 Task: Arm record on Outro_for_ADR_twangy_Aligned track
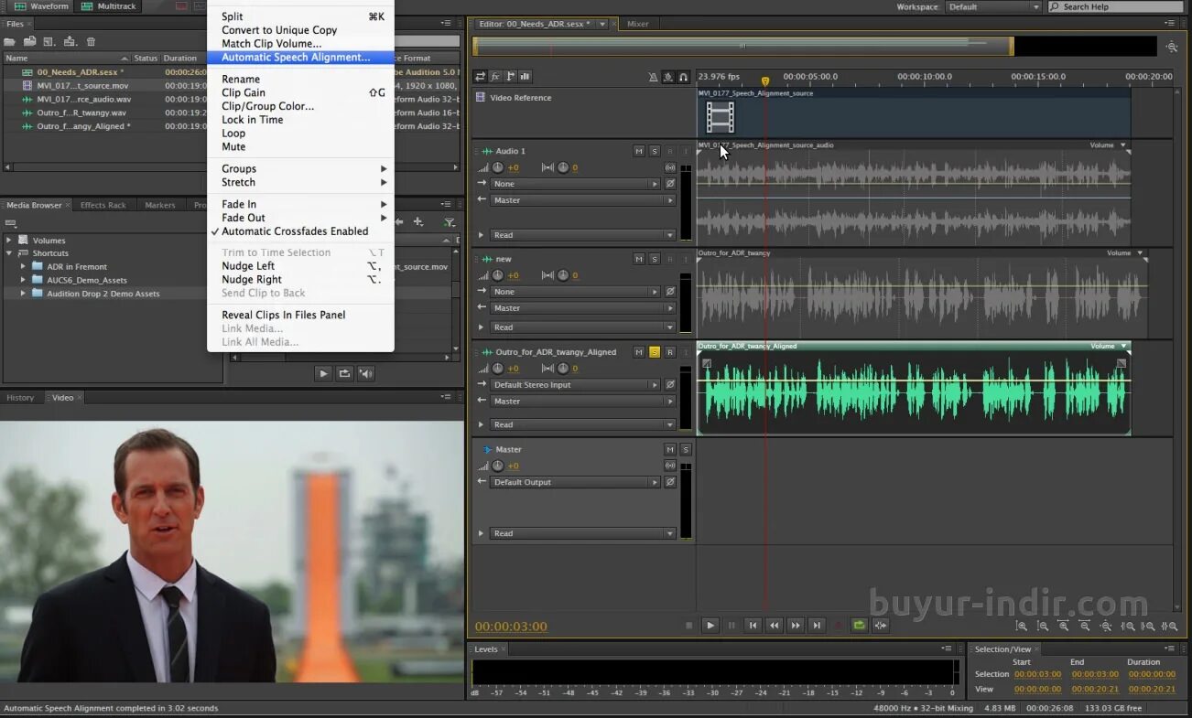[670, 352]
